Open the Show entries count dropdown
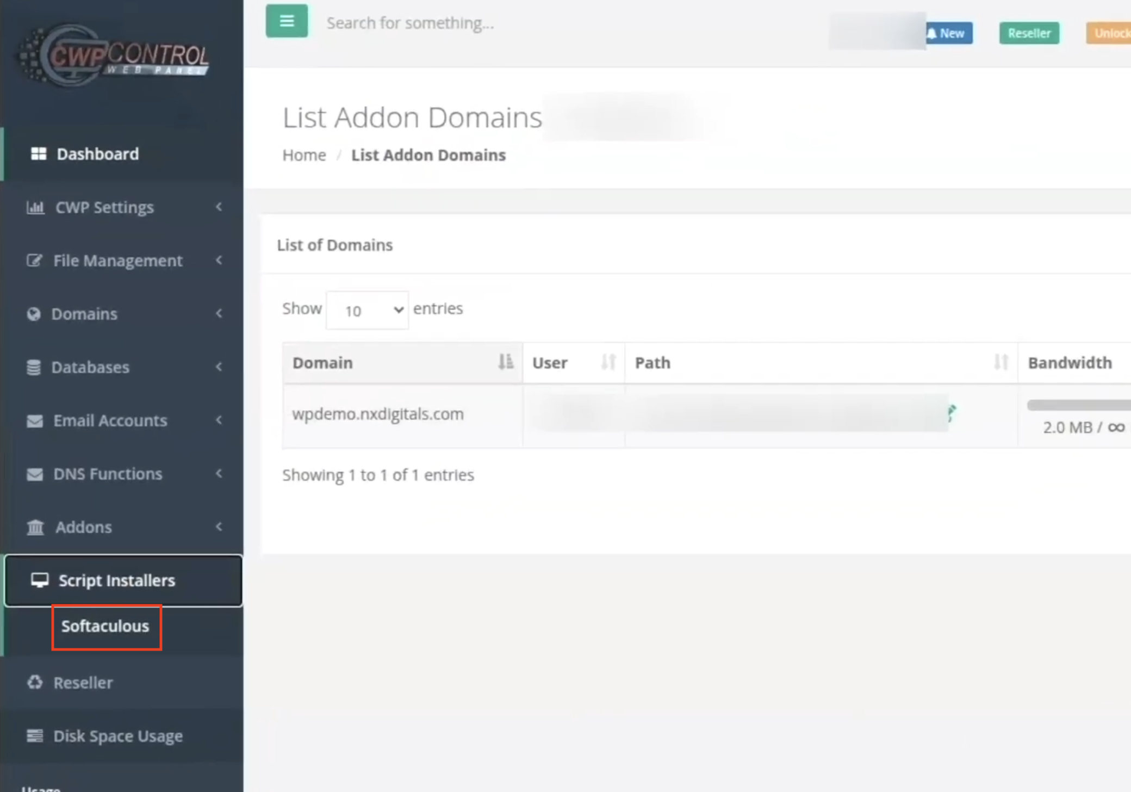The width and height of the screenshot is (1131, 792). point(367,310)
